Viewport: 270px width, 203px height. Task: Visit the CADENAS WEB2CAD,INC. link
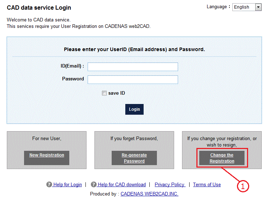coord(149,194)
